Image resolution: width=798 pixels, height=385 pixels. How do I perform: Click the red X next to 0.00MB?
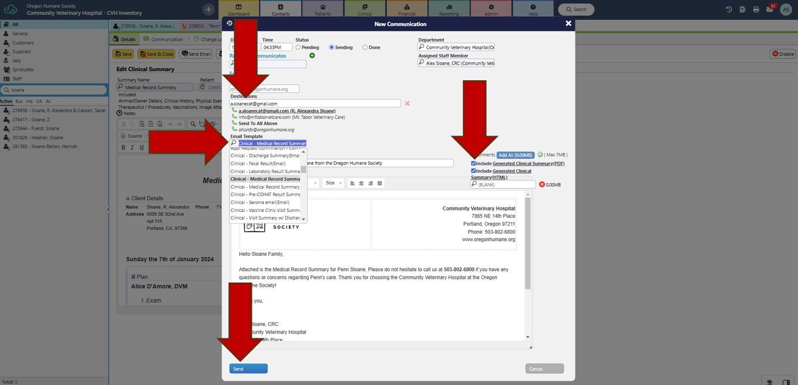(x=541, y=184)
